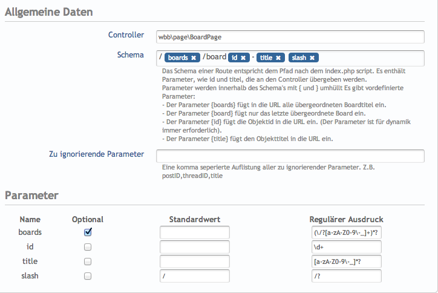The image size is (438, 293).
Task: Tick the Optional checkbox for title
Action: pyautogui.click(x=88, y=262)
